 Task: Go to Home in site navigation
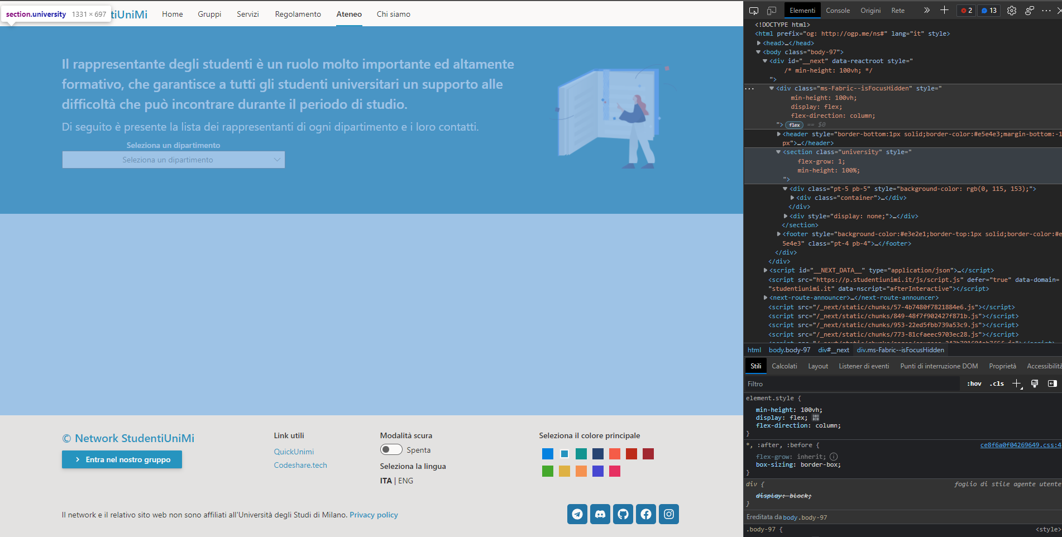click(x=173, y=14)
